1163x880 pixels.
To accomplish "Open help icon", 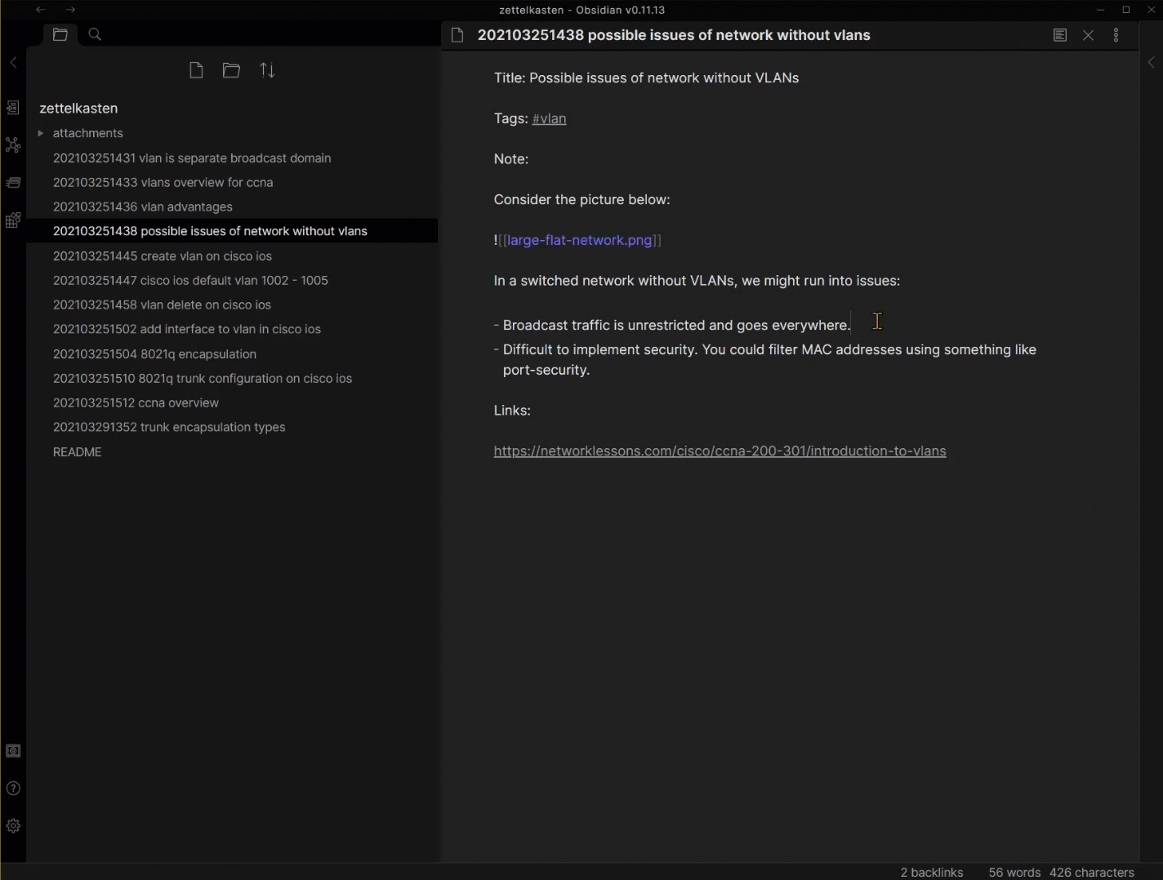I will [x=13, y=789].
